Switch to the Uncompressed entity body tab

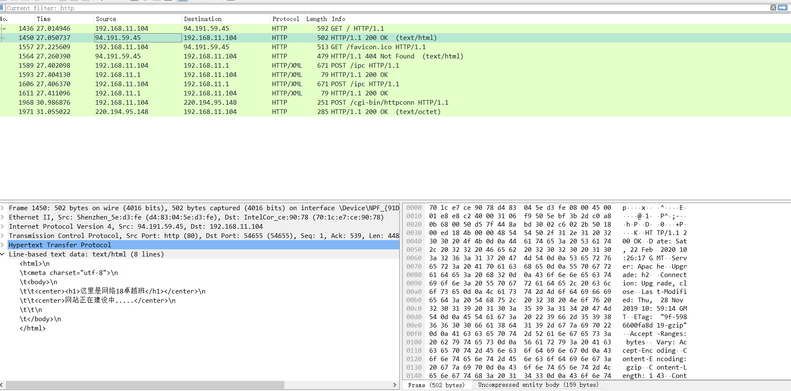[x=538, y=385]
